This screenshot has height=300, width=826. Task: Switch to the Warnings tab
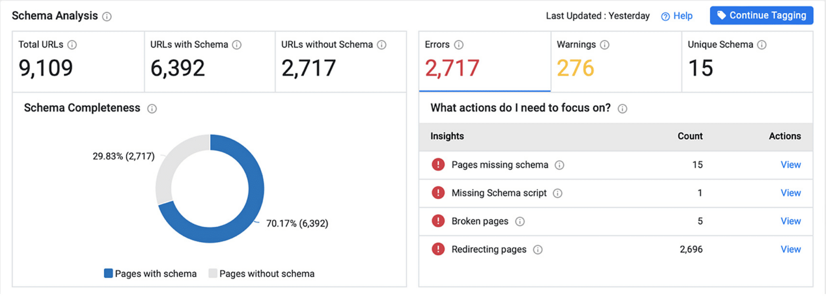616,61
